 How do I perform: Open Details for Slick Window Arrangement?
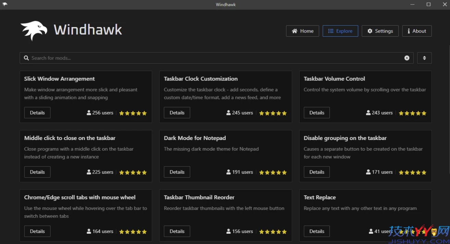click(x=37, y=112)
